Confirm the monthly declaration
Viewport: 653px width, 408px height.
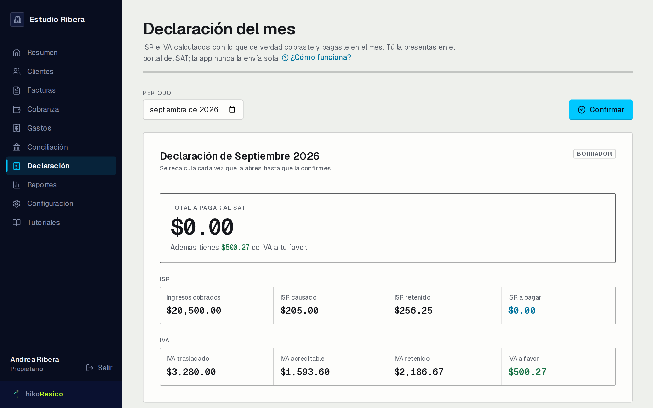point(601,109)
